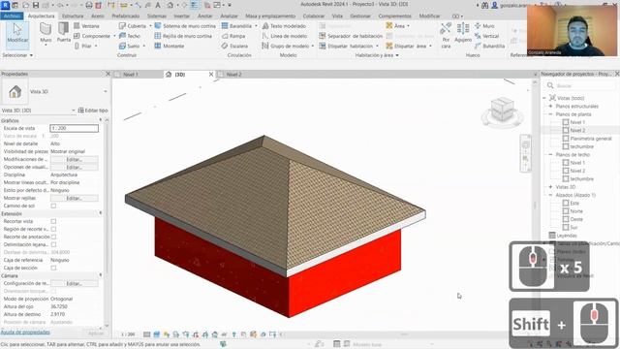Expand the Vistas 3D tree node
620x349 pixels.
tap(550, 187)
